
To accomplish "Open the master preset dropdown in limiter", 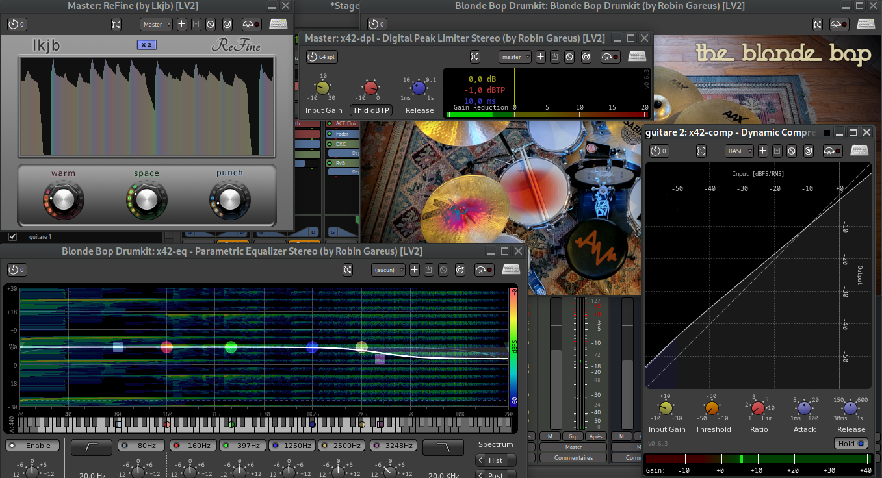I will [x=515, y=57].
